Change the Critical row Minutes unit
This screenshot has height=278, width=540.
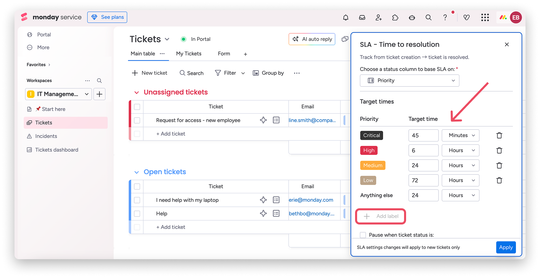(x=461, y=135)
